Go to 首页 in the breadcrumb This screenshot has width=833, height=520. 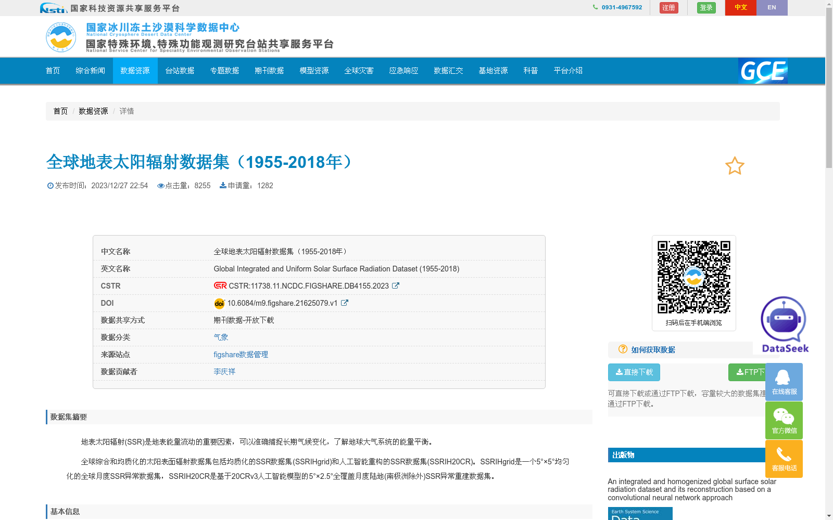[60, 111]
